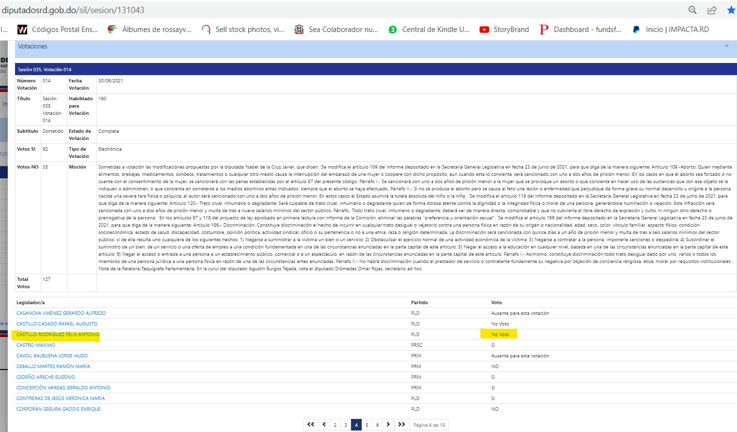
Task: Open the Inicio IMPACTA.RD PayPal bookmark
Action: pyautogui.click(x=671, y=30)
